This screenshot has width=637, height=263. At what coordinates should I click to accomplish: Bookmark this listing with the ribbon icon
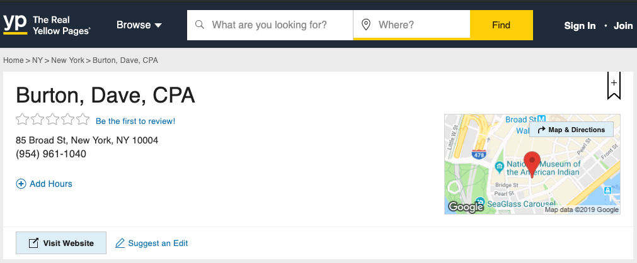pyautogui.click(x=614, y=86)
